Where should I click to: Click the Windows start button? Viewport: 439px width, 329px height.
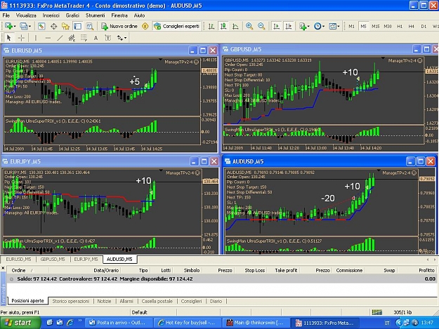click(20, 323)
